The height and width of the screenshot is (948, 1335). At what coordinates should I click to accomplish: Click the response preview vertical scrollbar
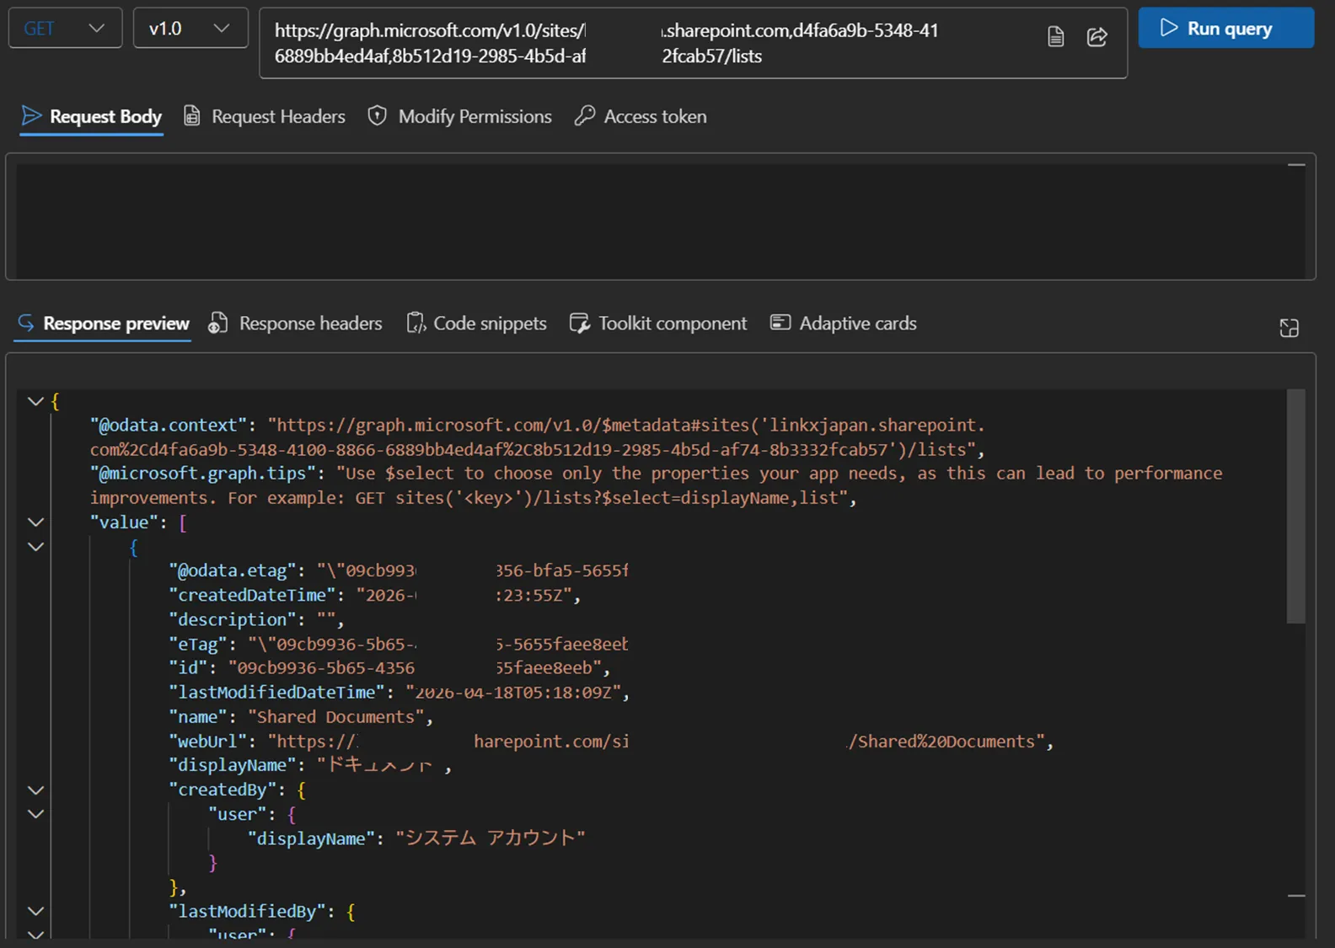[x=1295, y=506]
